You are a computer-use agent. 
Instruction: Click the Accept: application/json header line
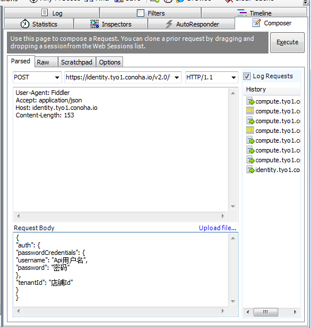(49, 100)
